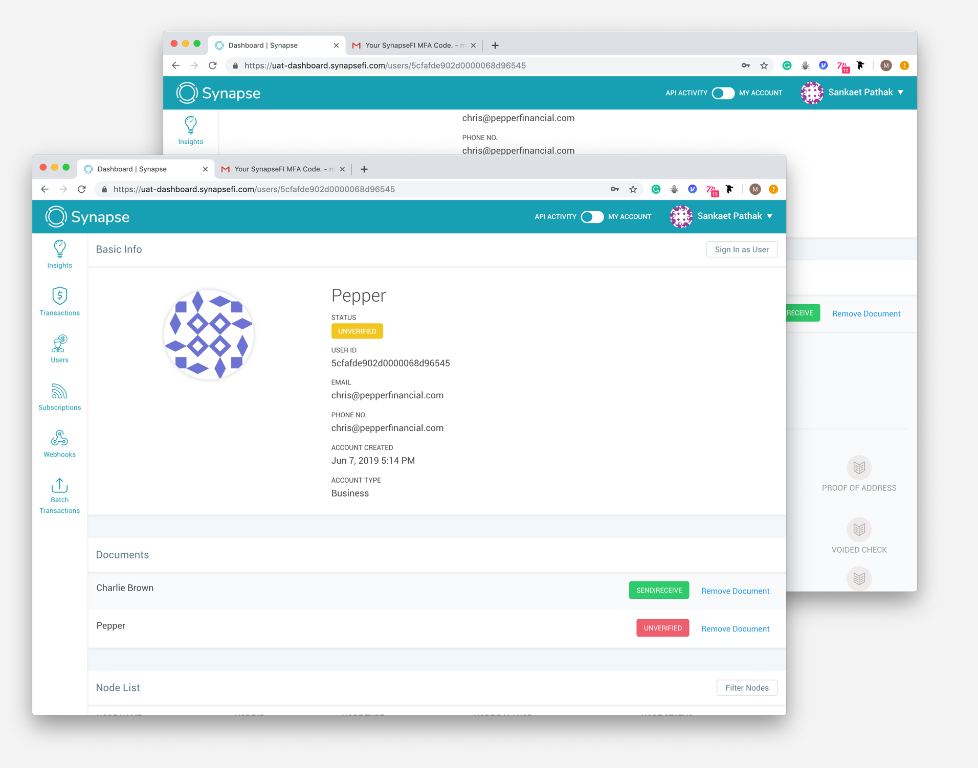Toggle API Activity switch in back window
The image size is (978, 768).
(723, 93)
